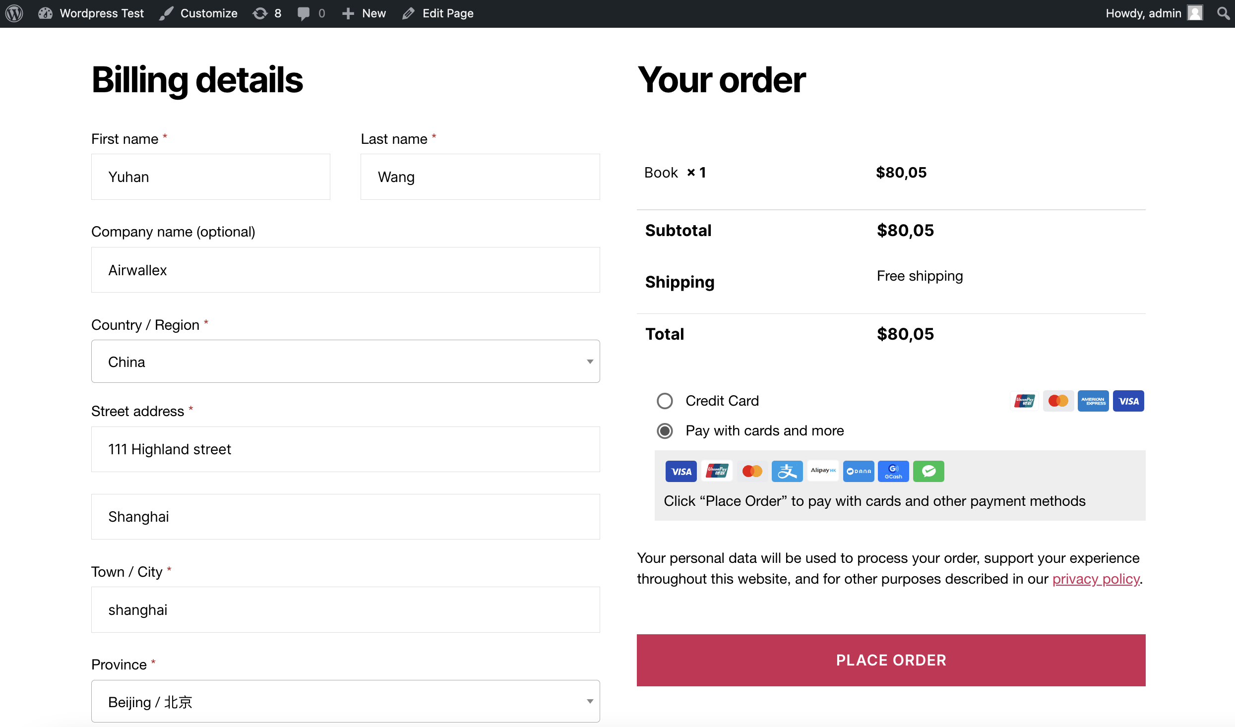Click the DANA payment icon
The image size is (1235, 727).
pyautogui.click(x=857, y=471)
